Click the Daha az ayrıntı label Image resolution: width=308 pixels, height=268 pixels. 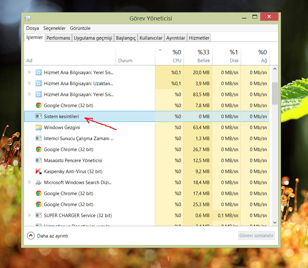[x=53, y=236]
